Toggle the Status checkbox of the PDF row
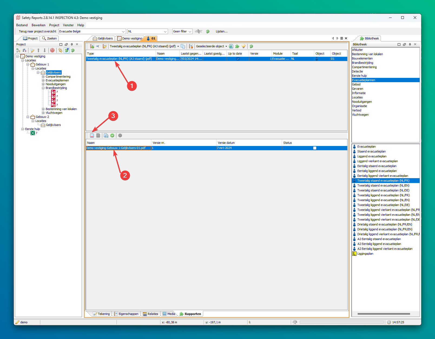 315,148
